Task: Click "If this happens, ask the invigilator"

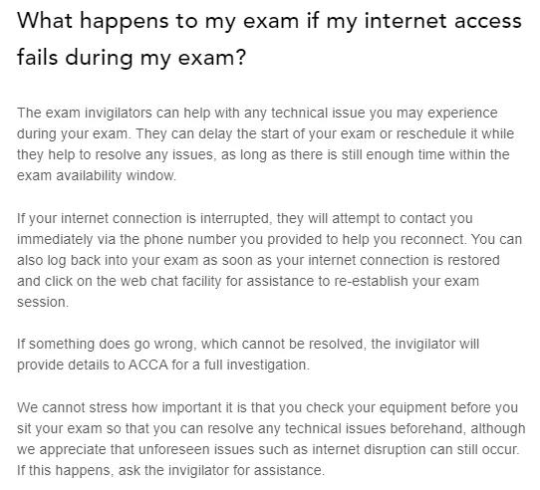Action: click(x=170, y=471)
